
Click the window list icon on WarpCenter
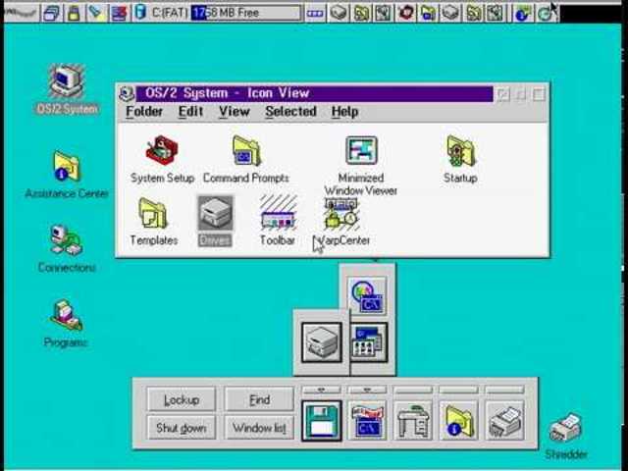(x=52, y=13)
